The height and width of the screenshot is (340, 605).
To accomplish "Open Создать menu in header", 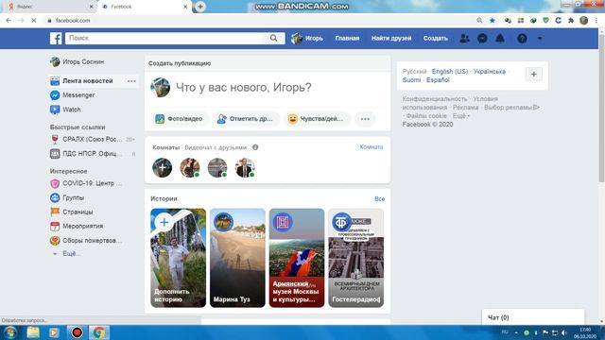I will [436, 38].
